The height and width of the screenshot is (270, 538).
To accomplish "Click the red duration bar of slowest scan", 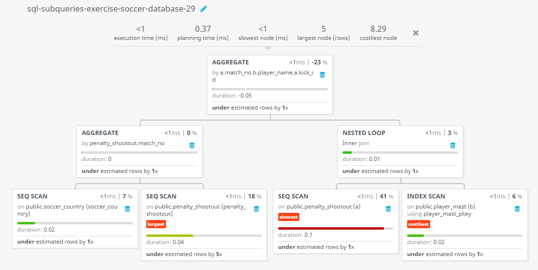I will point(331,228).
